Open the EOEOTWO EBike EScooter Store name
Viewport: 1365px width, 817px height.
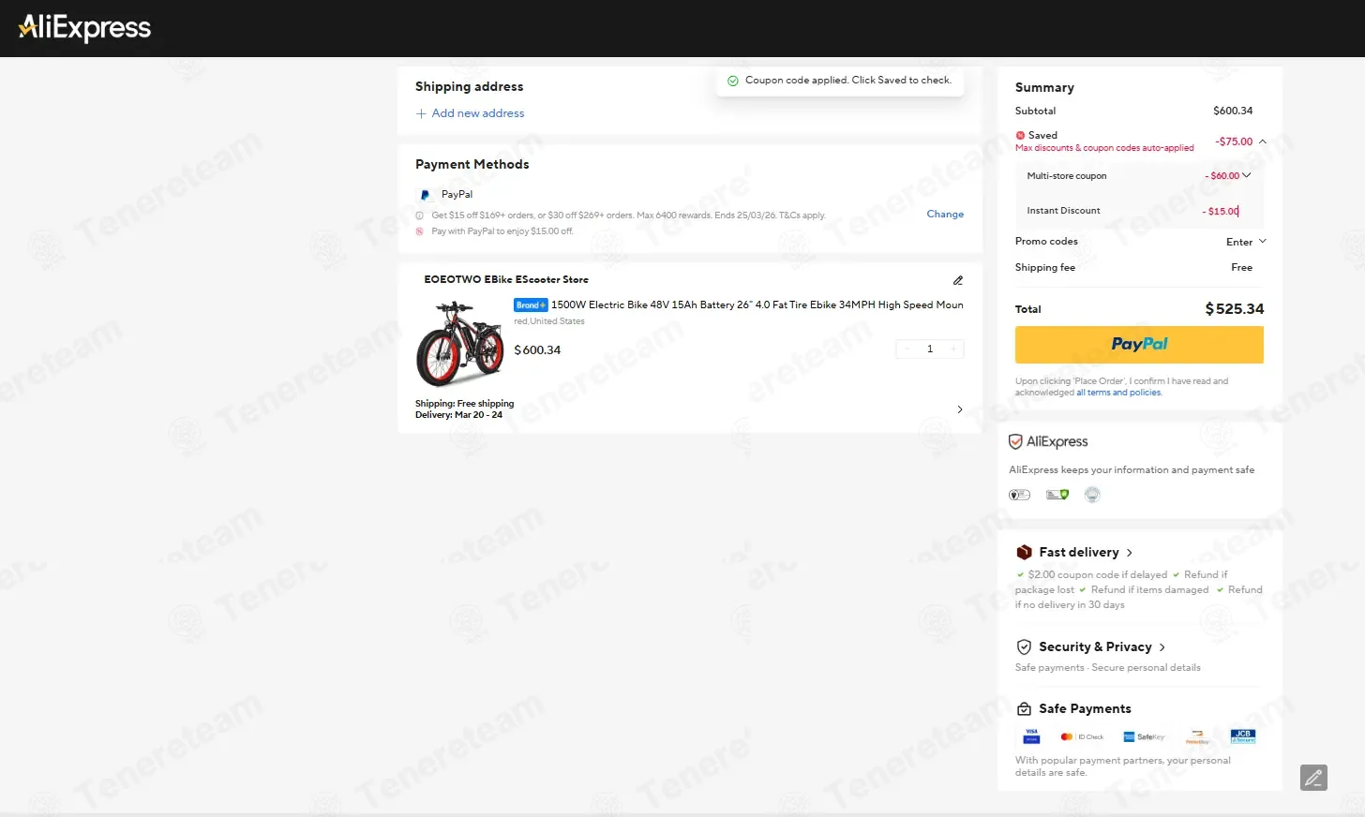[x=506, y=280]
